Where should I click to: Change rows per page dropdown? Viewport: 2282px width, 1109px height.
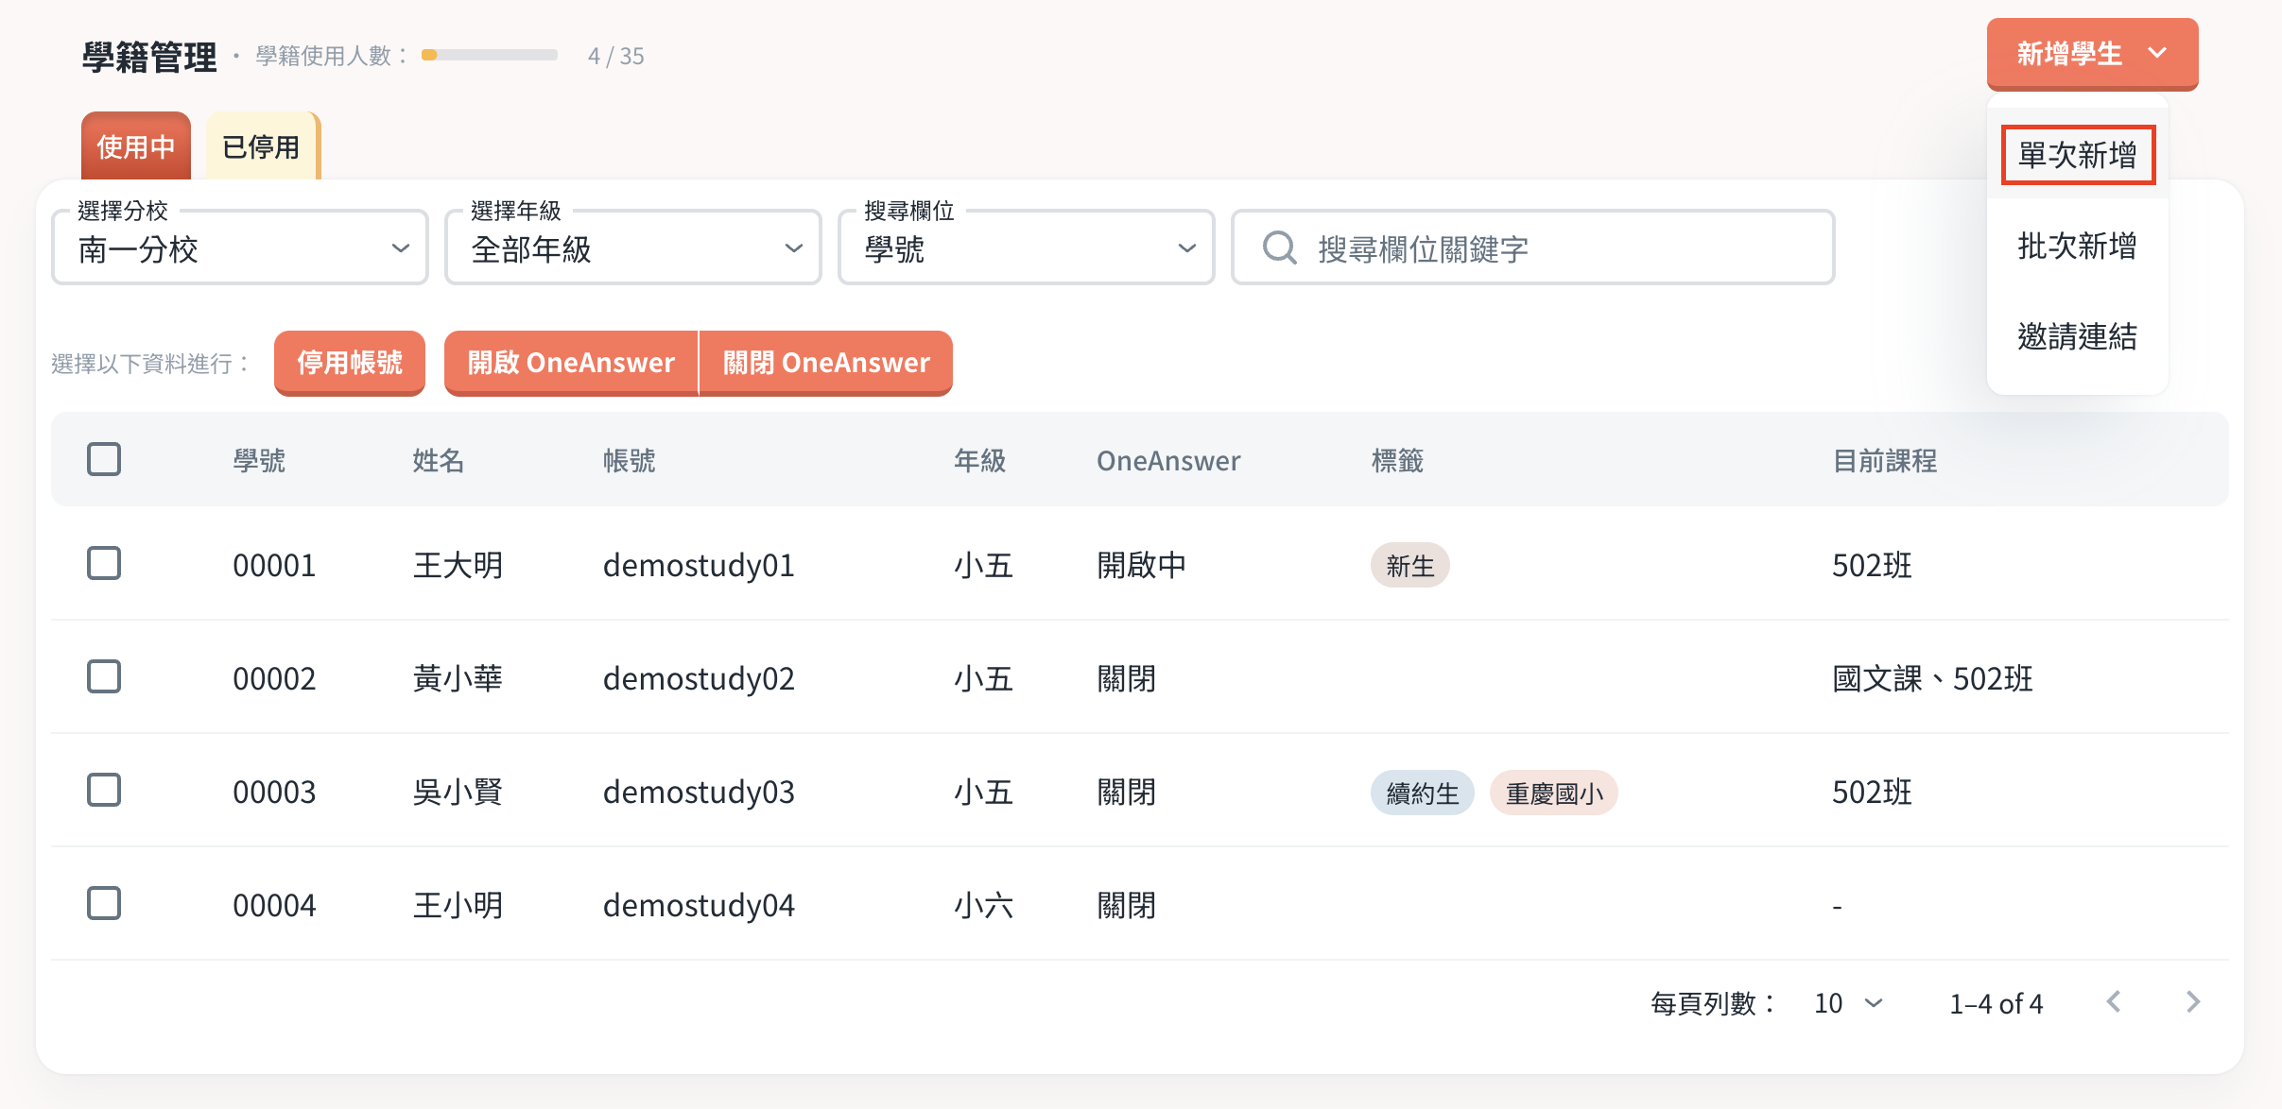click(1848, 1003)
